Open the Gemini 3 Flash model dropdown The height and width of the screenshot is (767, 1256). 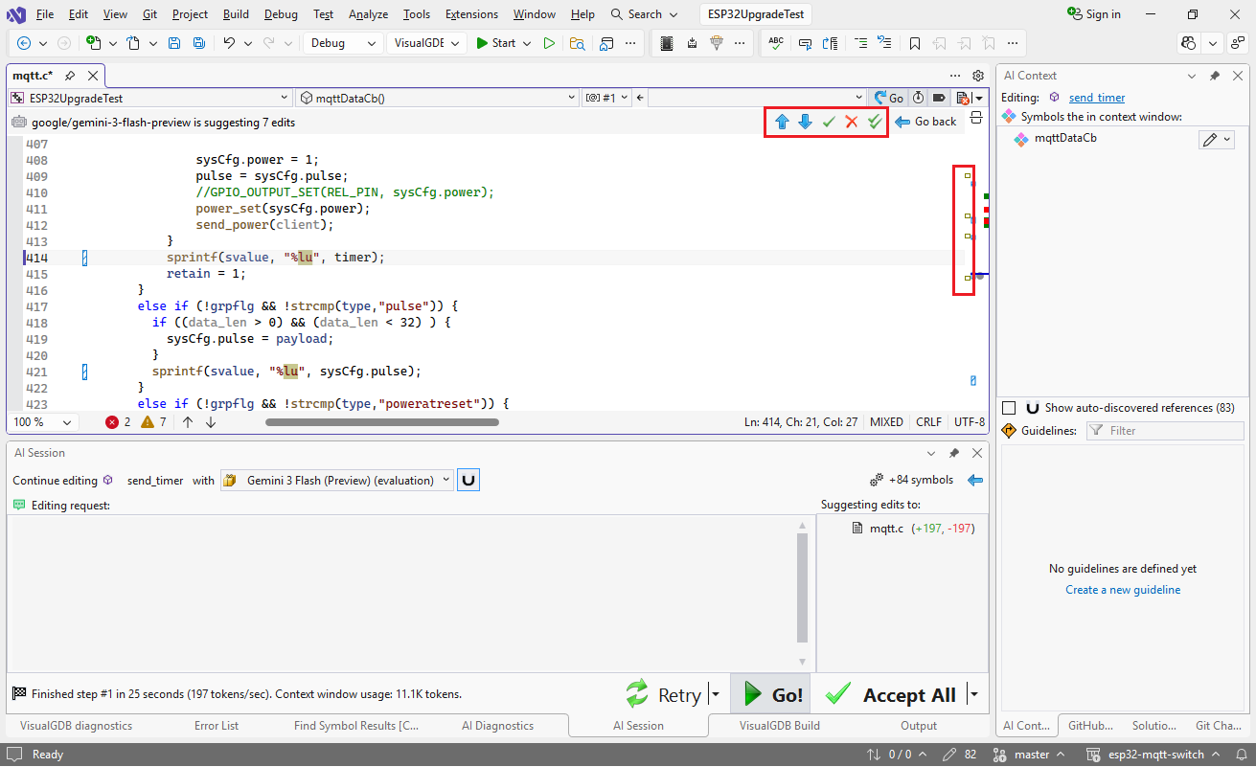pyautogui.click(x=445, y=481)
